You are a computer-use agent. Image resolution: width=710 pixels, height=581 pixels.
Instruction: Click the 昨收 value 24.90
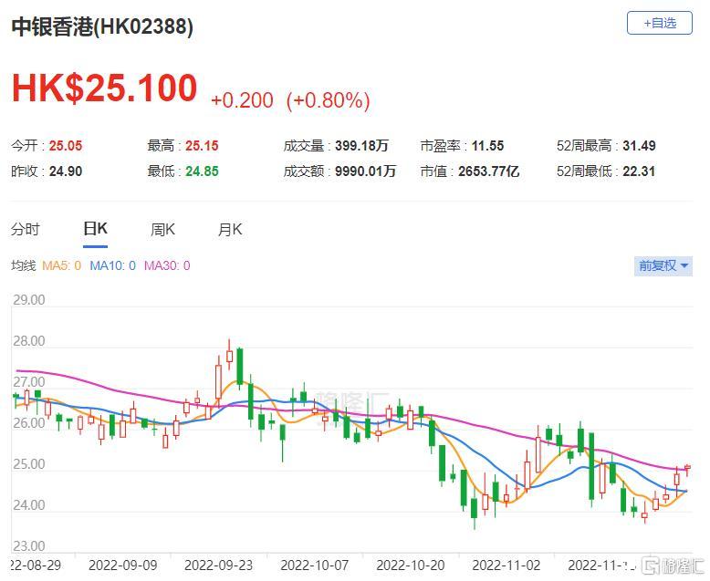66,171
